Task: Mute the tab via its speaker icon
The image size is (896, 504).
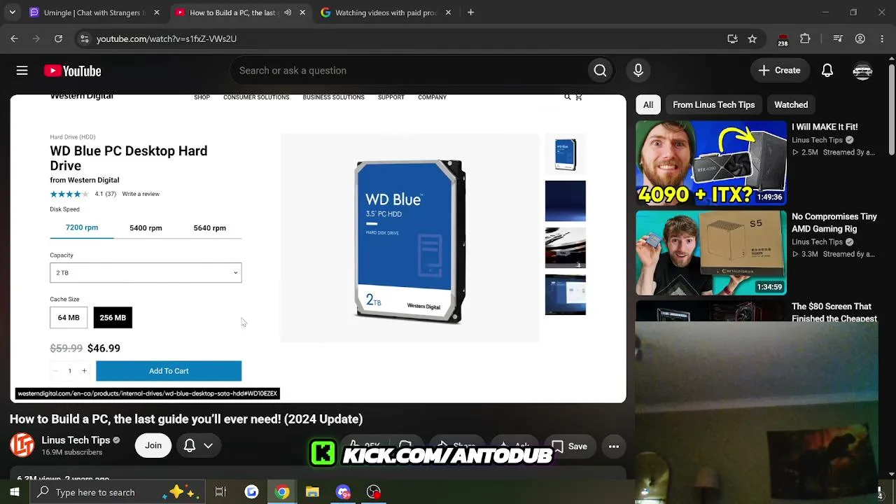Action: pos(288,13)
